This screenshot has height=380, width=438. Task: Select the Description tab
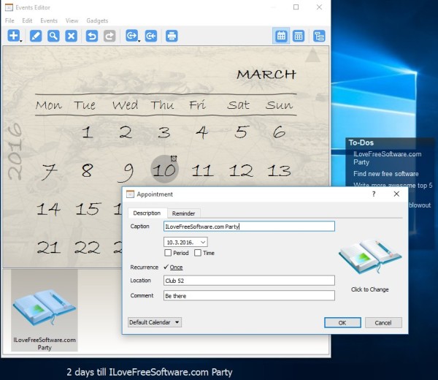(147, 213)
